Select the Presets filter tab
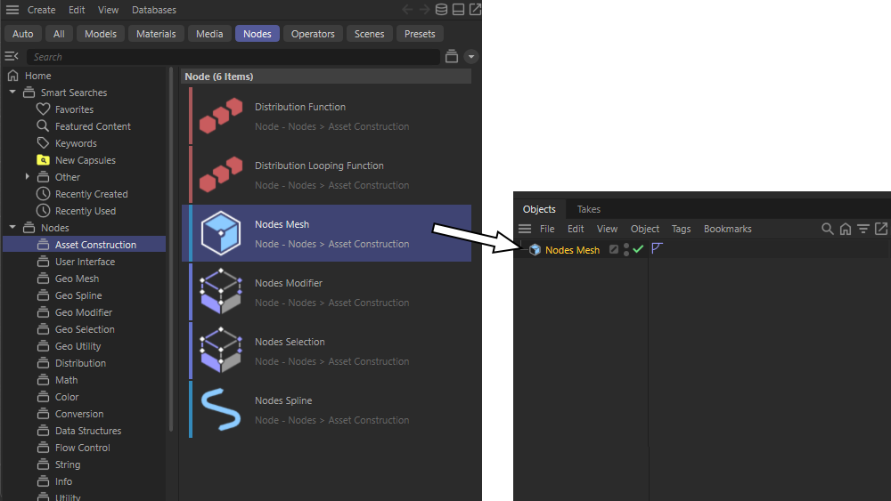The height and width of the screenshot is (501, 891). (420, 34)
